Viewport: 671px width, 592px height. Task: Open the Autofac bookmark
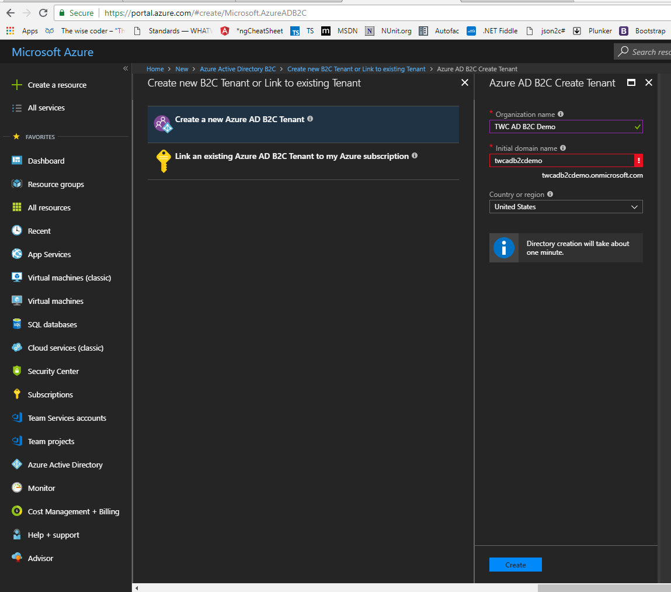point(439,31)
